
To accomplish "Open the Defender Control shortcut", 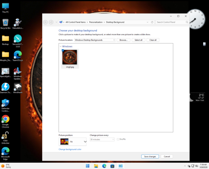I will (5, 105).
